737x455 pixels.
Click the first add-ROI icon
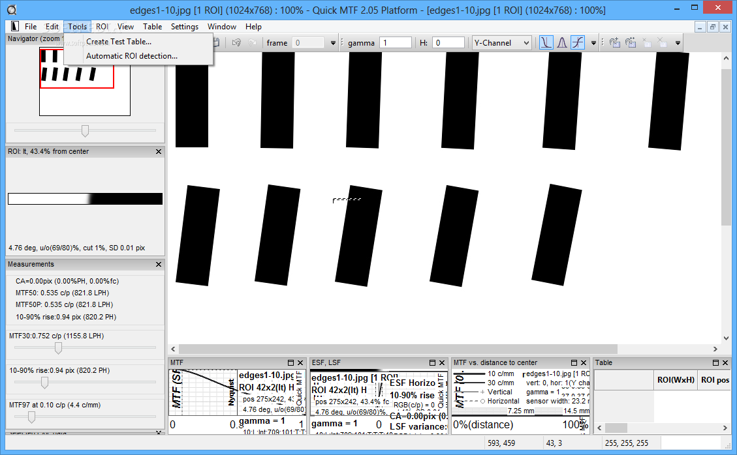tap(615, 43)
